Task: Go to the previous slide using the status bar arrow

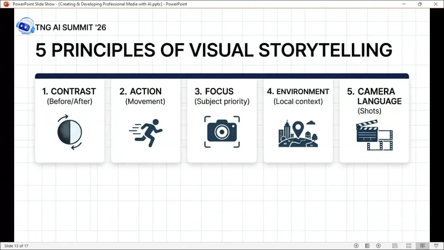Action: click(x=356, y=246)
